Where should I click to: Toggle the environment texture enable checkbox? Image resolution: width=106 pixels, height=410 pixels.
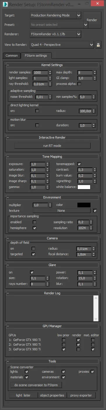point(95,210)
